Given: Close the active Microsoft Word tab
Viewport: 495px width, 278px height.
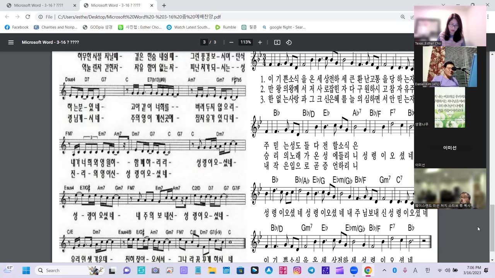Looking at the screenshot, I should (152, 5).
